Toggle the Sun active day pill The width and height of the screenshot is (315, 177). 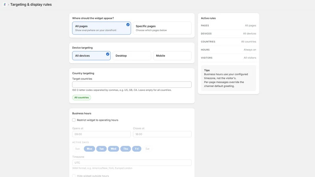(x=77, y=149)
